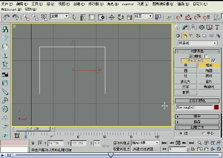Image resolution: width=223 pixels, height=158 pixels.
Task: Toggle the 开始新图形 checkbox
Action: coord(213,61)
